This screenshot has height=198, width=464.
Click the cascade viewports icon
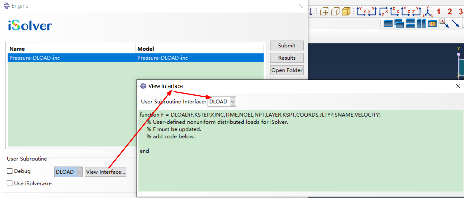(x=399, y=24)
